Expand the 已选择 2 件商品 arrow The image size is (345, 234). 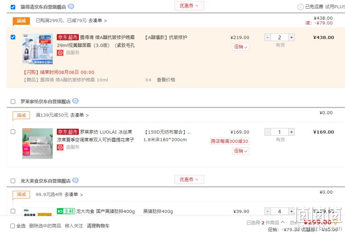[x=283, y=222]
